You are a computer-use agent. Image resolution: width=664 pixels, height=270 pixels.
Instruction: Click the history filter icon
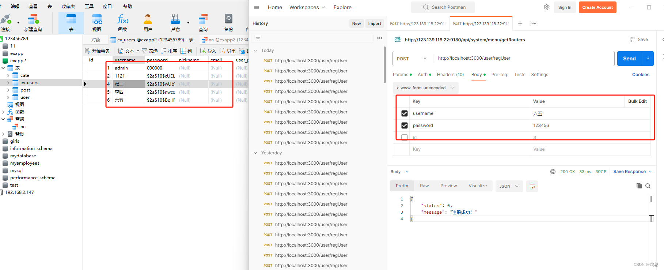point(258,38)
